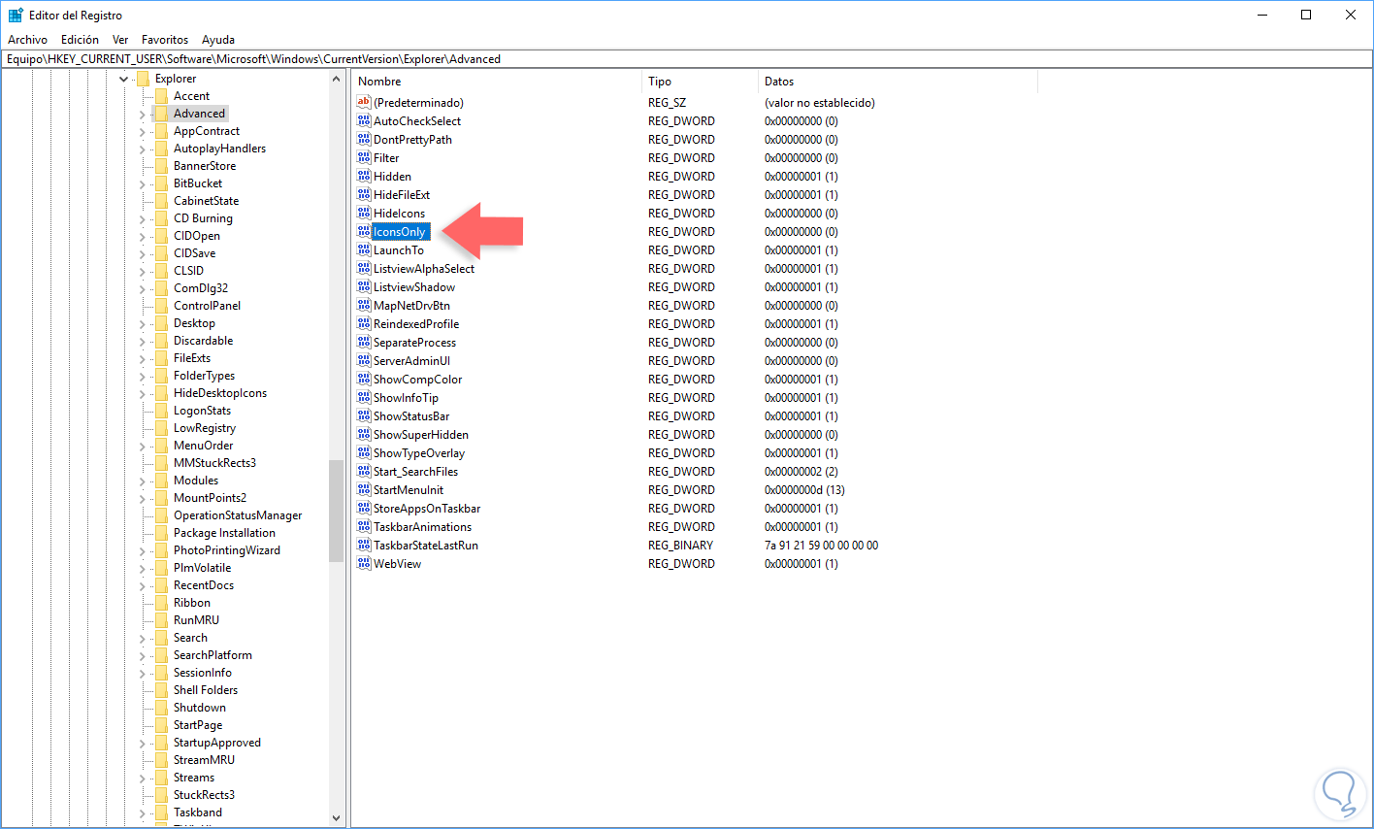Click the folder icon next to Desktop

coord(161,323)
